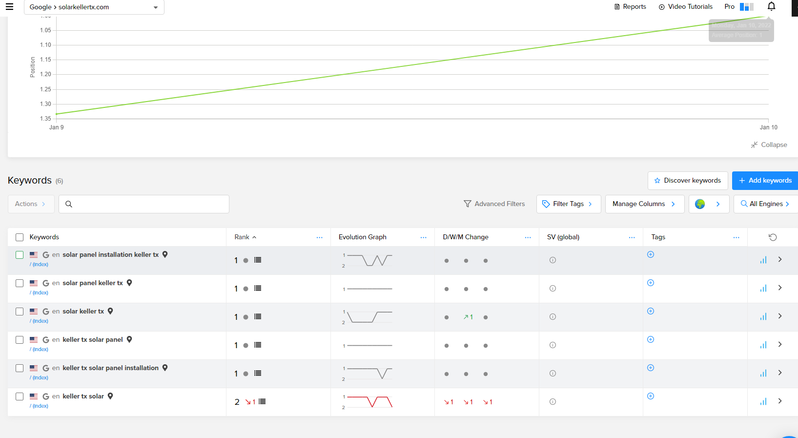
Task: Open SERP list icon for solar panel keller tx
Action: coord(258,289)
